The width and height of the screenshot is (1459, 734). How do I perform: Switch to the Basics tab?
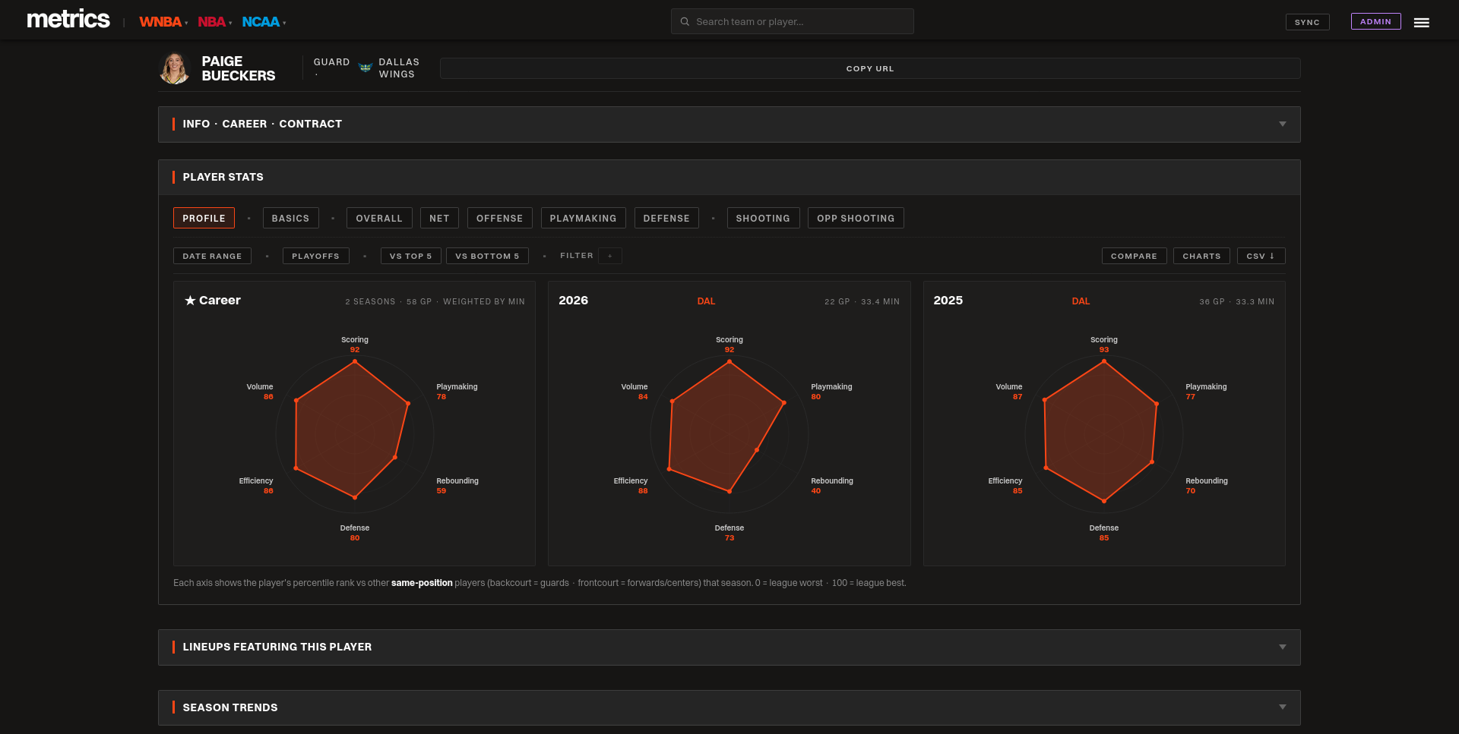(x=290, y=218)
